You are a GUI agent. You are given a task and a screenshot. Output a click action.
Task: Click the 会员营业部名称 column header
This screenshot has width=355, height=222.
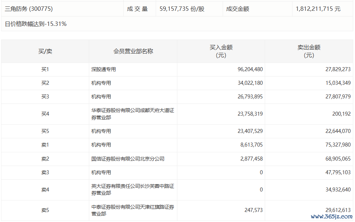[x=133, y=51]
